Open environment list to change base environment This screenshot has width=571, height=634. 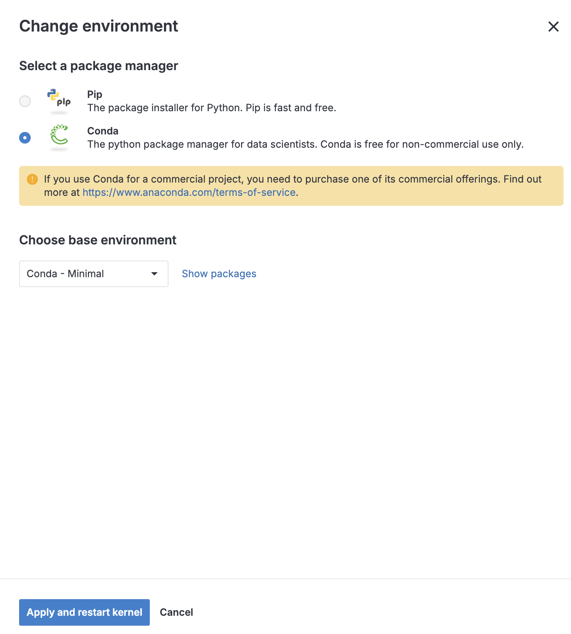93,273
